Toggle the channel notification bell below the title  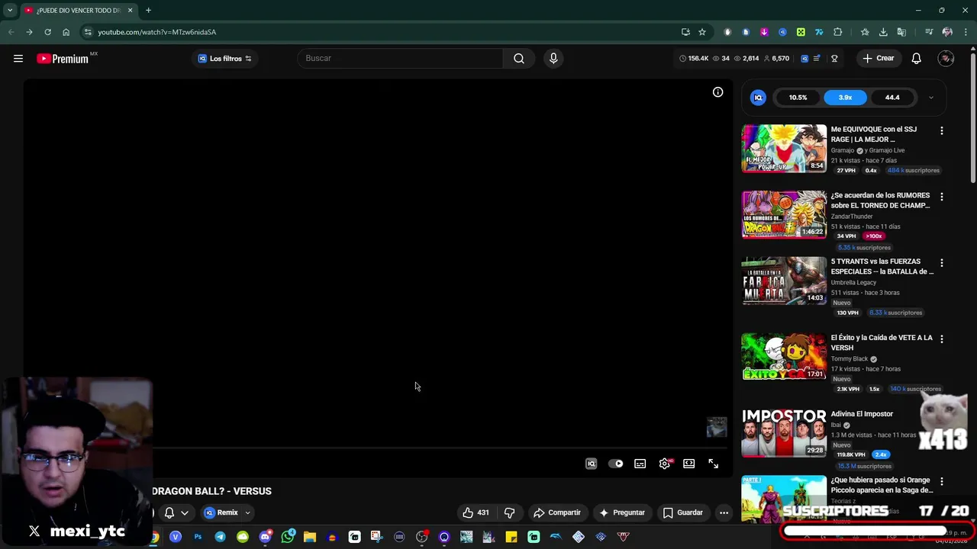pyautogui.click(x=169, y=512)
